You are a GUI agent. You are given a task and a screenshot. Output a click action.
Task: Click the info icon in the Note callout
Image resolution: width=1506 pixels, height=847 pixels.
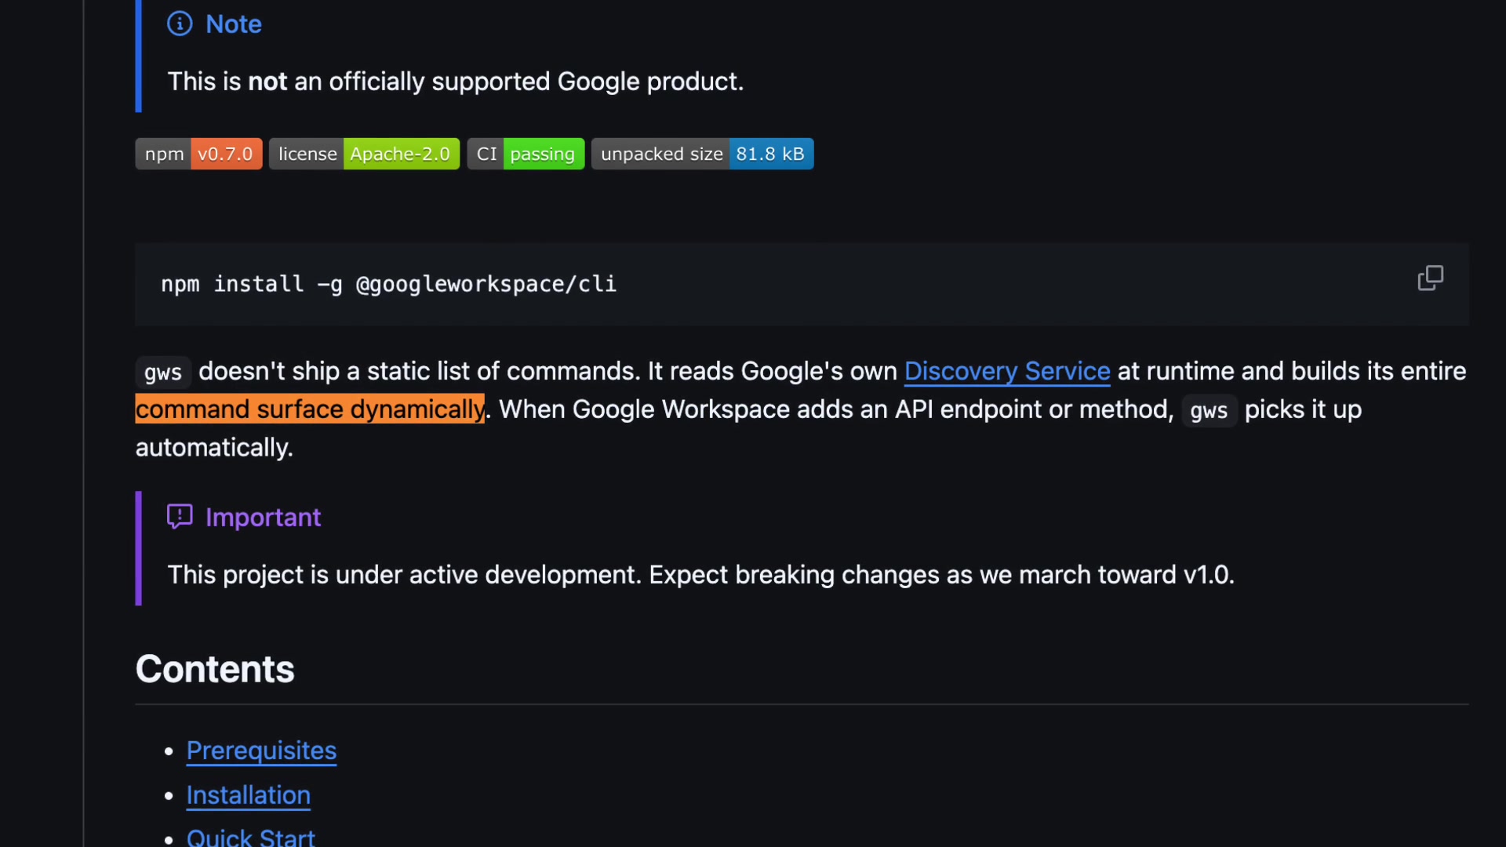point(180,24)
